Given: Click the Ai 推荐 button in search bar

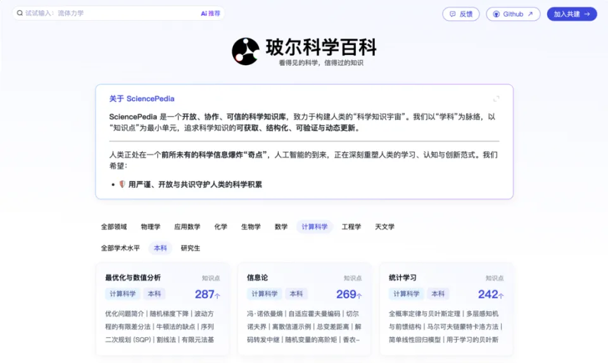Looking at the screenshot, I should point(210,13).
